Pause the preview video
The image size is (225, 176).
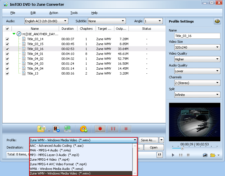tap(181, 155)
